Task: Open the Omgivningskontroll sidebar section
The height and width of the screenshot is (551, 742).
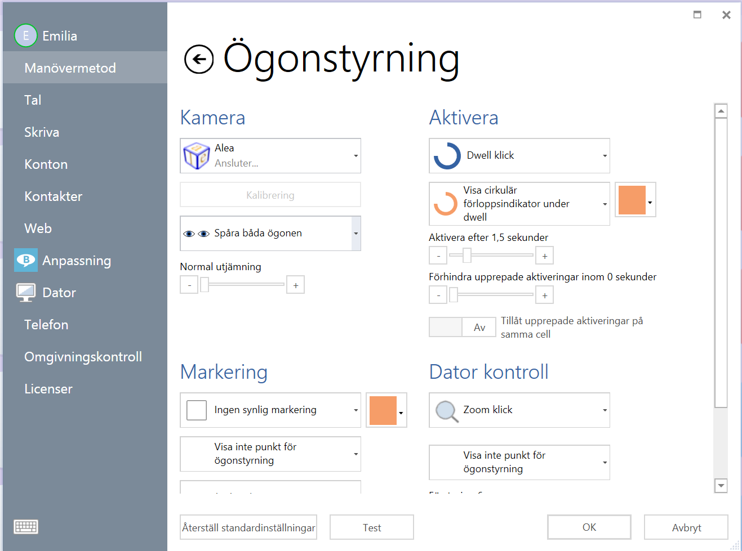Action: tap(85, 356)
